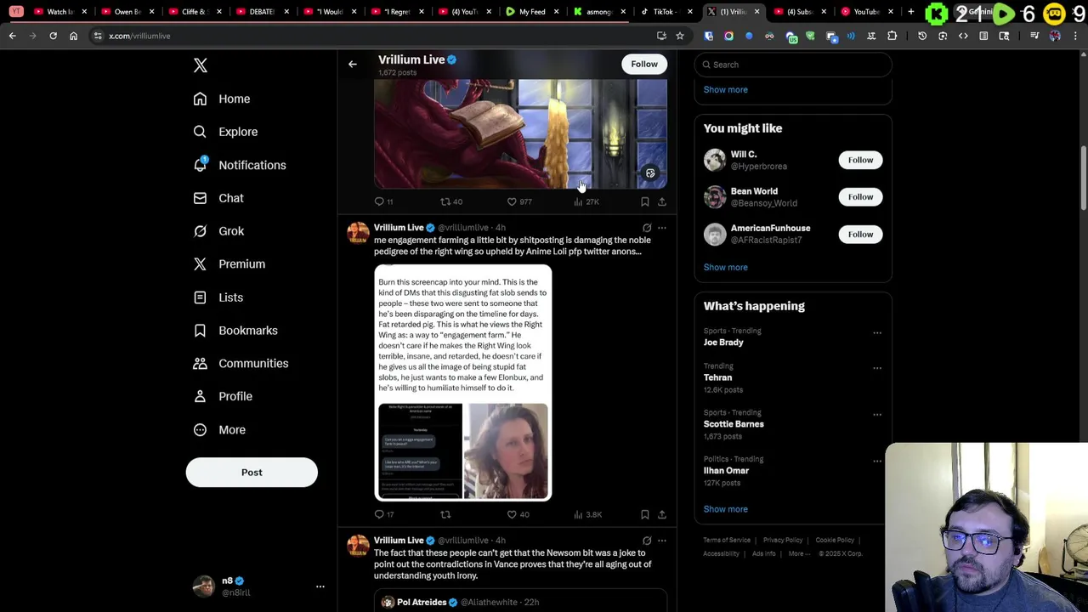Open the Scottie Barnes trend
Screen dimensions: 1088x612
click(x=734, y=424)
